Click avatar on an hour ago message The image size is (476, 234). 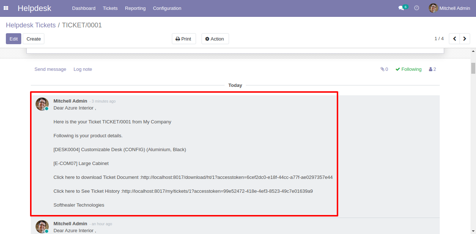click(42, 227)
